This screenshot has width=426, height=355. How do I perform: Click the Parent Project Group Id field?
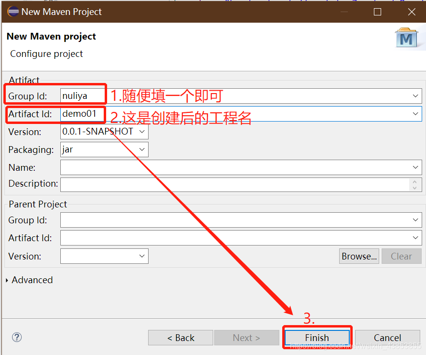coord(241,220)
